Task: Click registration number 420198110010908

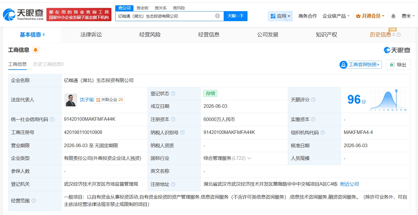Action: pos(83,132)
